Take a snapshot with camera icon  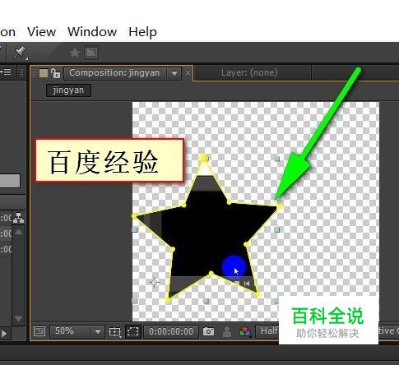click(x=208, y=331)
